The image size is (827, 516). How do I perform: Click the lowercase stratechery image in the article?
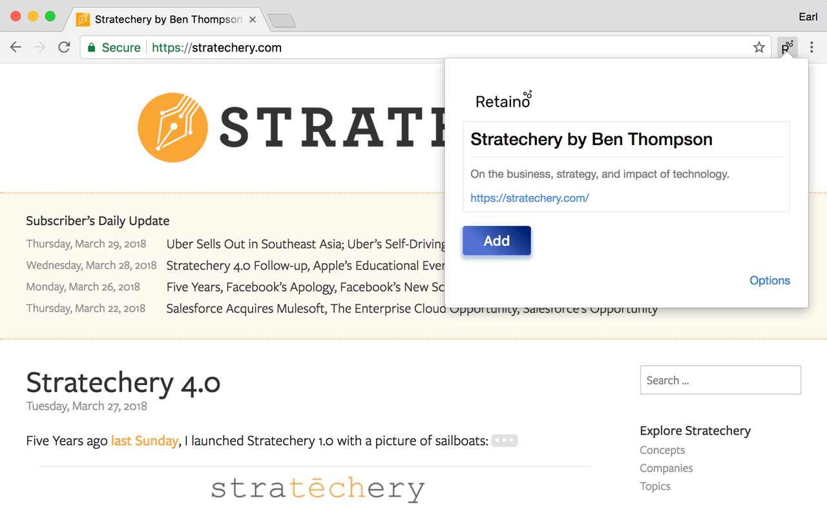[x=318, y=489]
